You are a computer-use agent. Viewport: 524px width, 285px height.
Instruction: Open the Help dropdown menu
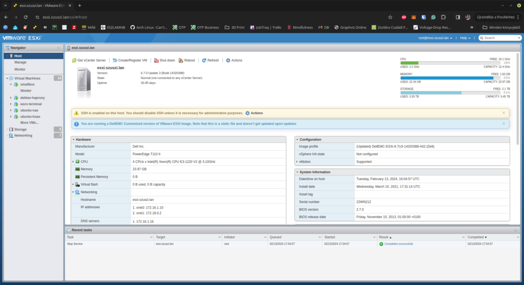[465, 38]
